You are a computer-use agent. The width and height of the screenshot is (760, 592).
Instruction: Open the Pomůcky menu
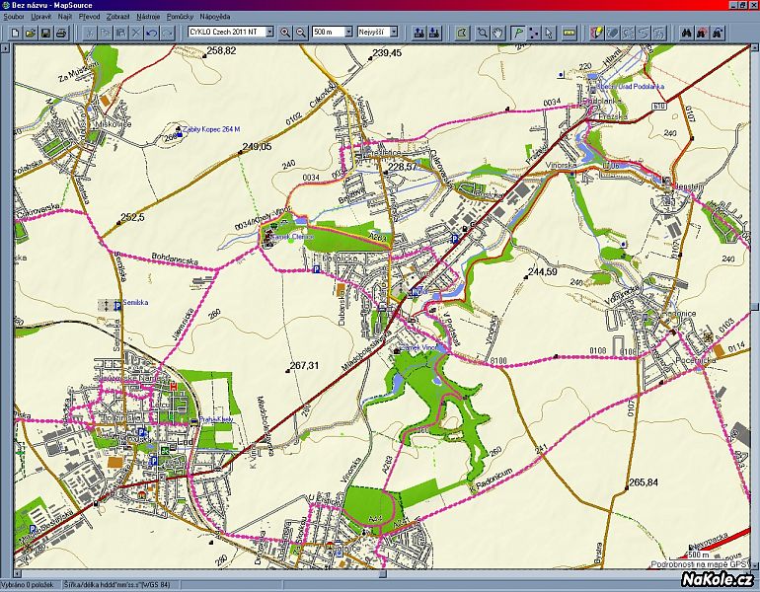point(180,17)
